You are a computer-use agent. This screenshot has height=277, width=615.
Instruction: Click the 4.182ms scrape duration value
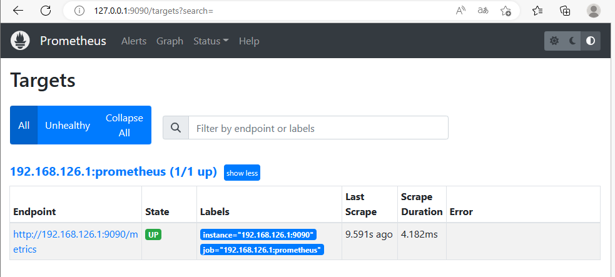pyautogui.click(x=419, y=234)
